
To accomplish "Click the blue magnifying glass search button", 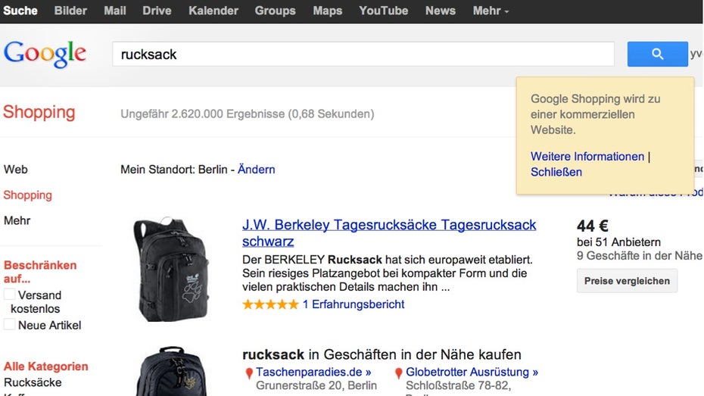I will tap(657, 54).
